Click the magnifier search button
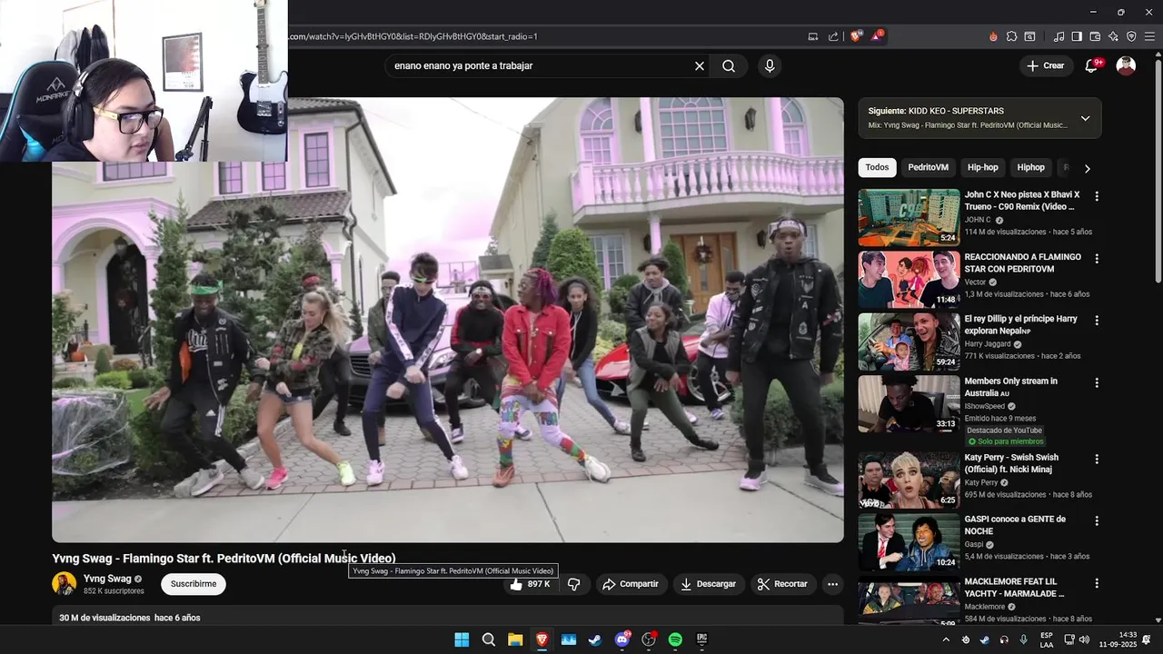1163x654 pixels. (729, 66)
